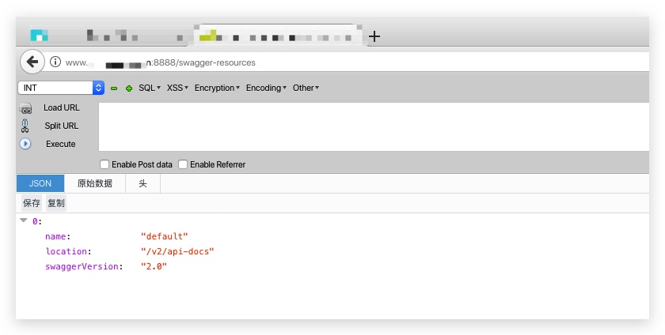665x335 pixels.
Task: Open a new browser tab with plus
Action: click(374, 36)
